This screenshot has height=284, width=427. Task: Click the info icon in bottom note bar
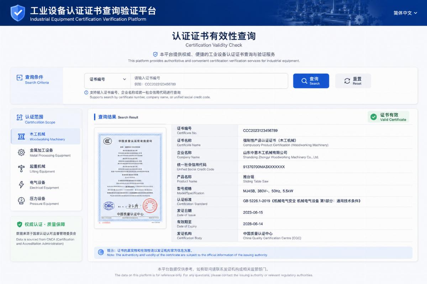click(x=101, y=252)
